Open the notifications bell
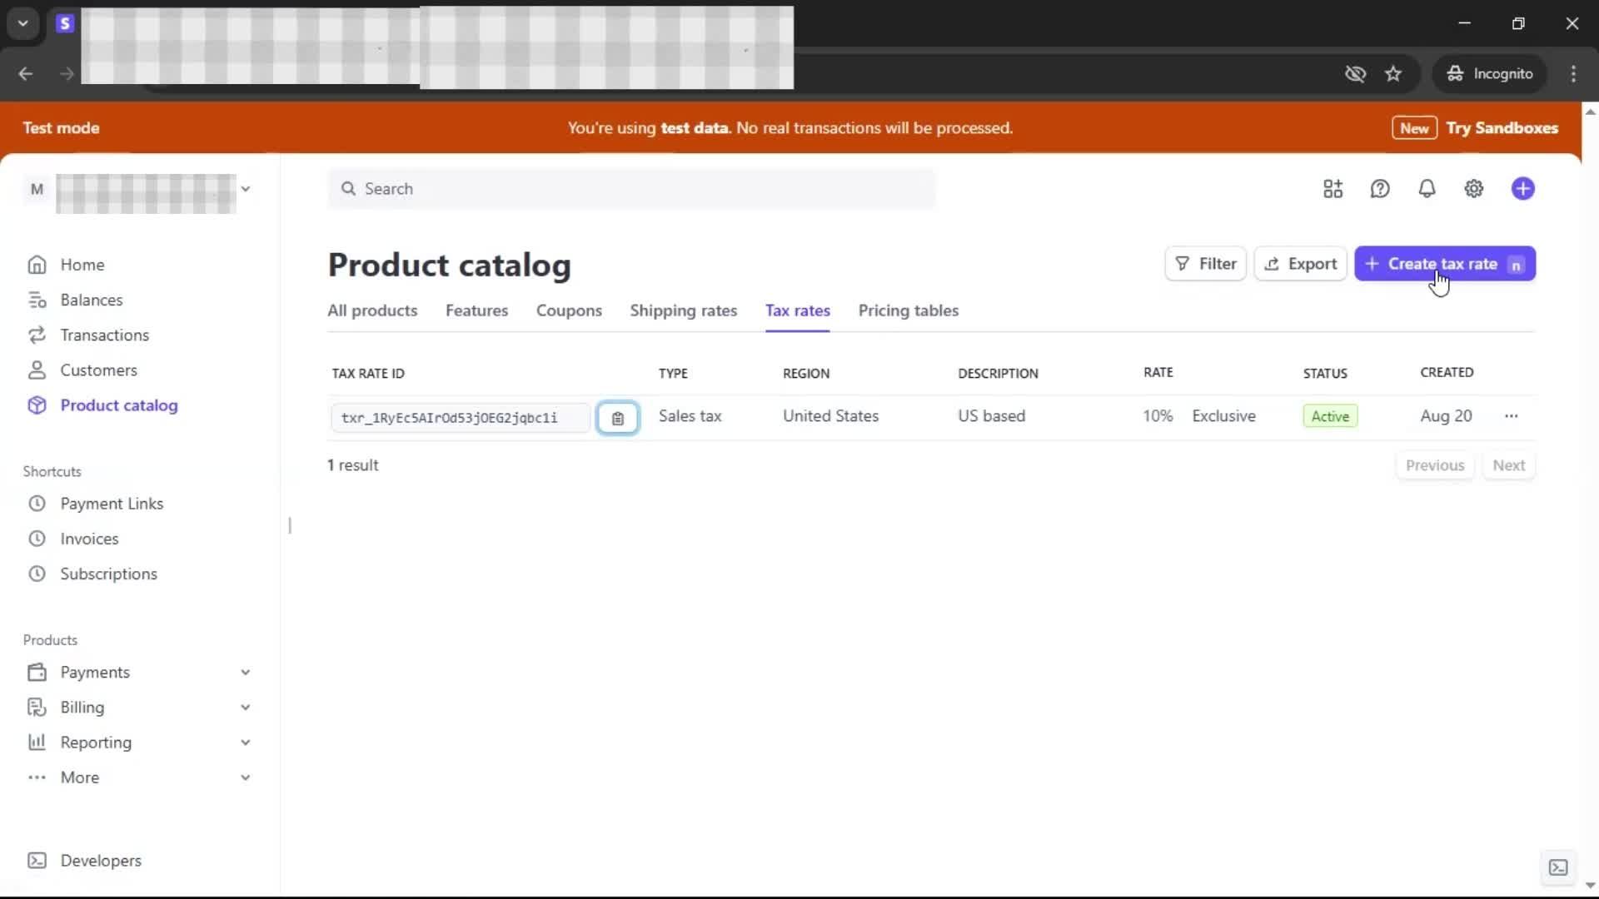The image size is (1599, 899). coord(1427,189)
